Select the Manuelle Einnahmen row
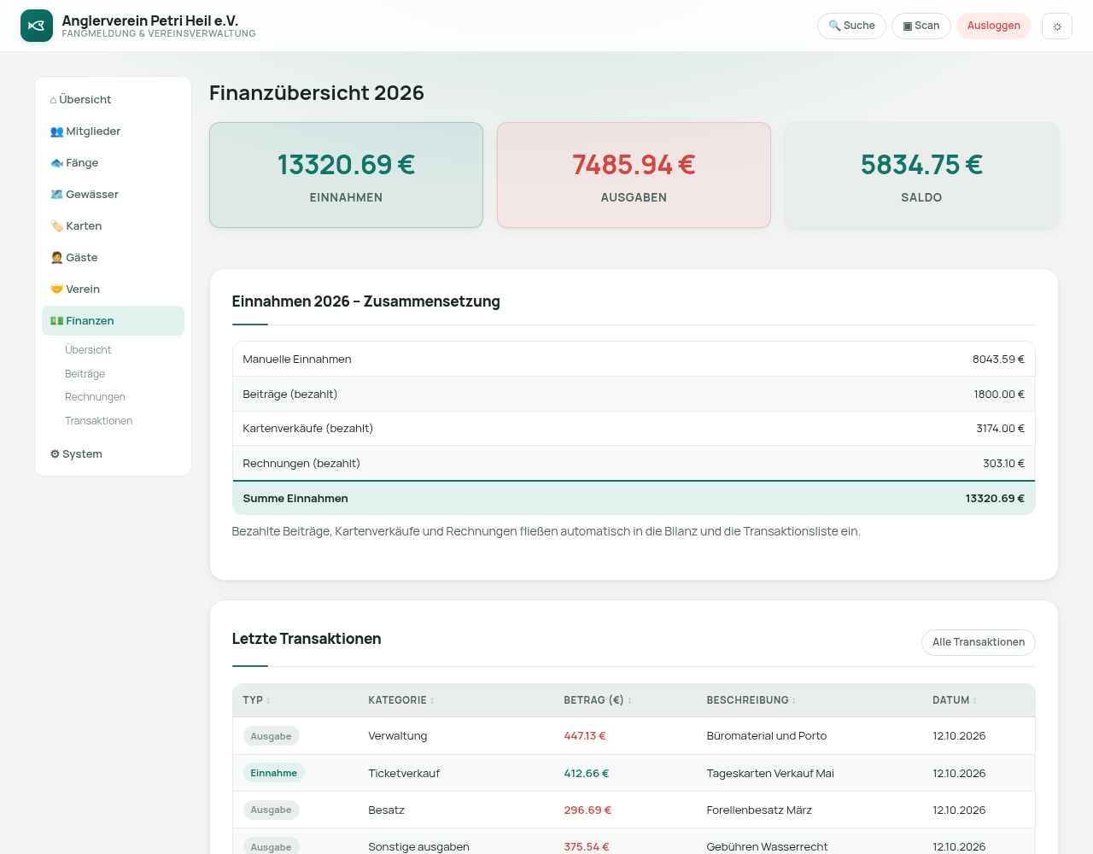1093x854 pixels. [634, 360]
